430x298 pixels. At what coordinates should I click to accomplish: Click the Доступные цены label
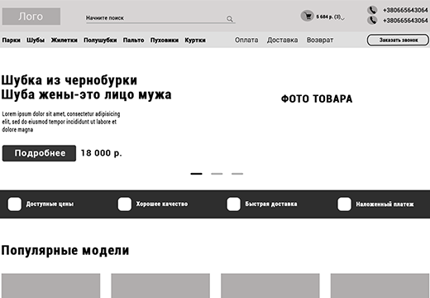point(50,204)
